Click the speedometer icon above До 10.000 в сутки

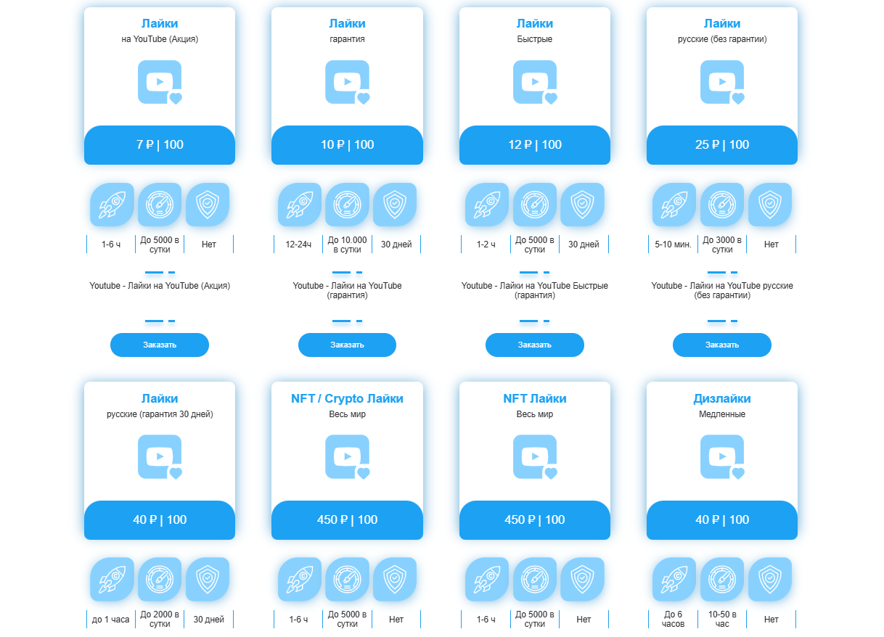[347, 205]
